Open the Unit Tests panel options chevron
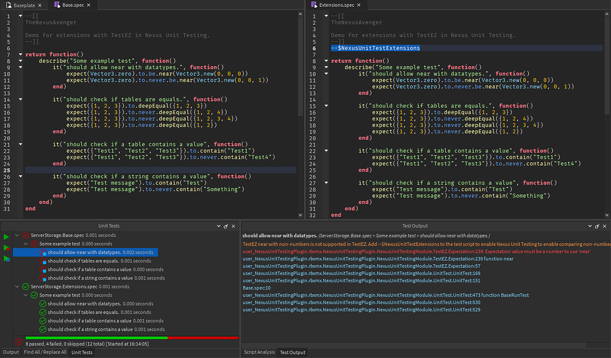 [x=218, y=226]
